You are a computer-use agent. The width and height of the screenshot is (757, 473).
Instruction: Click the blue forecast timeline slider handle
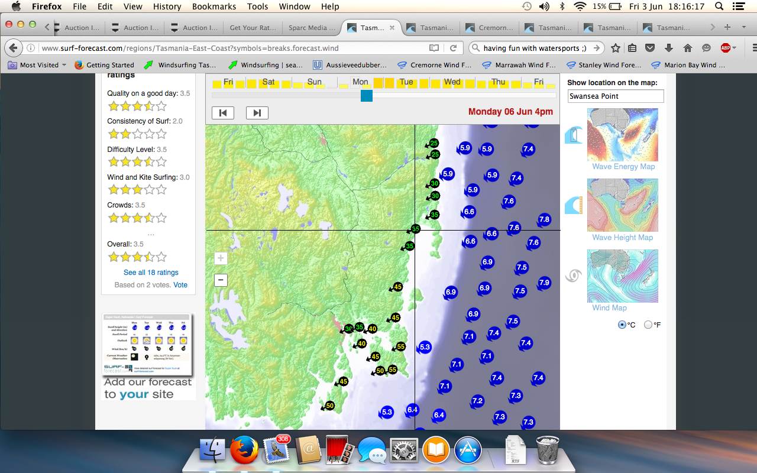click(x=367, y=95)
